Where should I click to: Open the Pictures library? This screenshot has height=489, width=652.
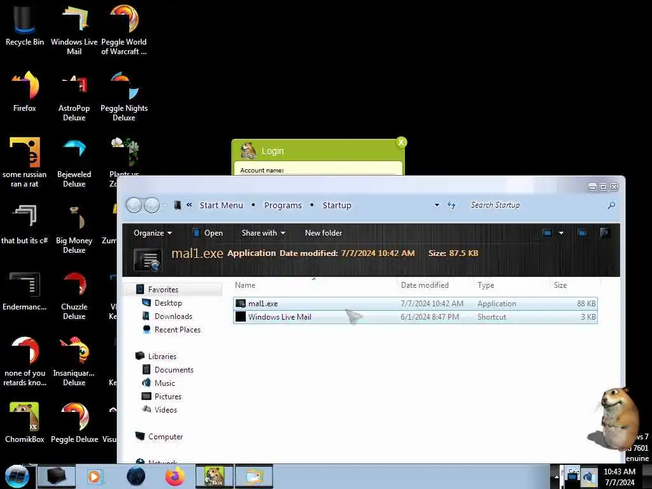(x=162, y=396)
